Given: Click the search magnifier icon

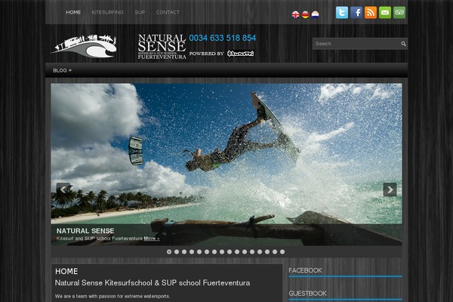Looking at the screenshot, I should (x=403, y=44).
